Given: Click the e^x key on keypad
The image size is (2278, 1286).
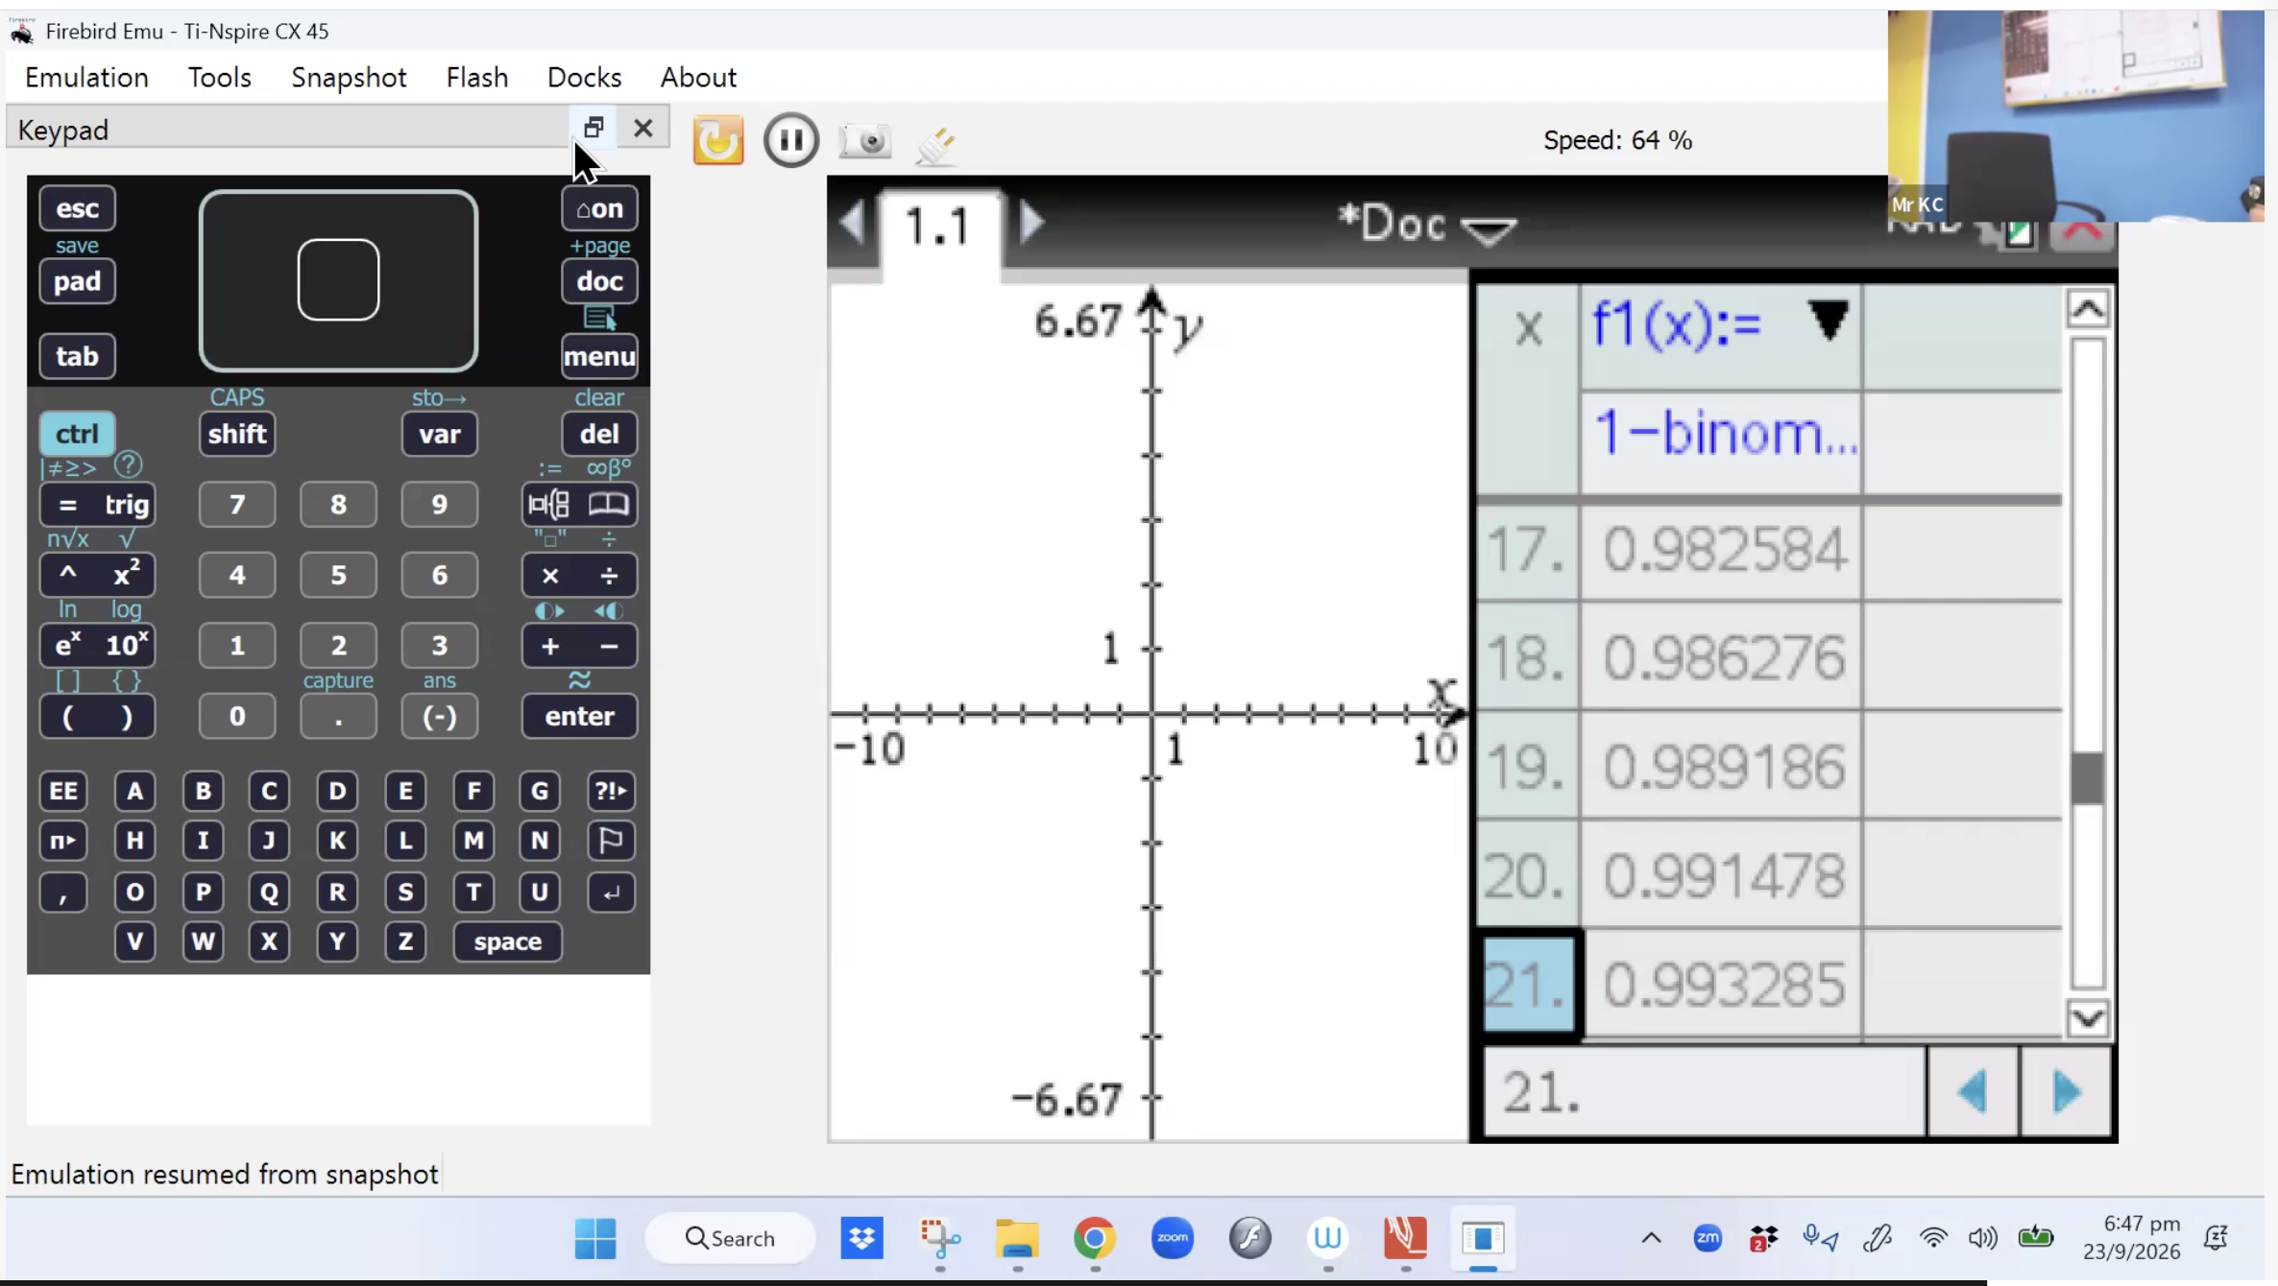Looking at the screenshot, I should pyautogui.click(x=68, y=645).
